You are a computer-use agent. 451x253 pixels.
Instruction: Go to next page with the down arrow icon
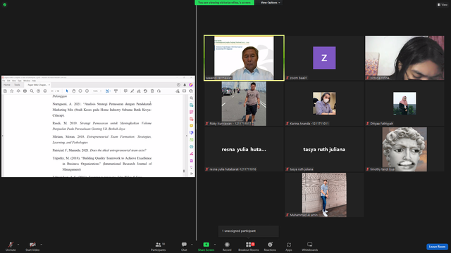pyautogui.click(x=45, y=91)
